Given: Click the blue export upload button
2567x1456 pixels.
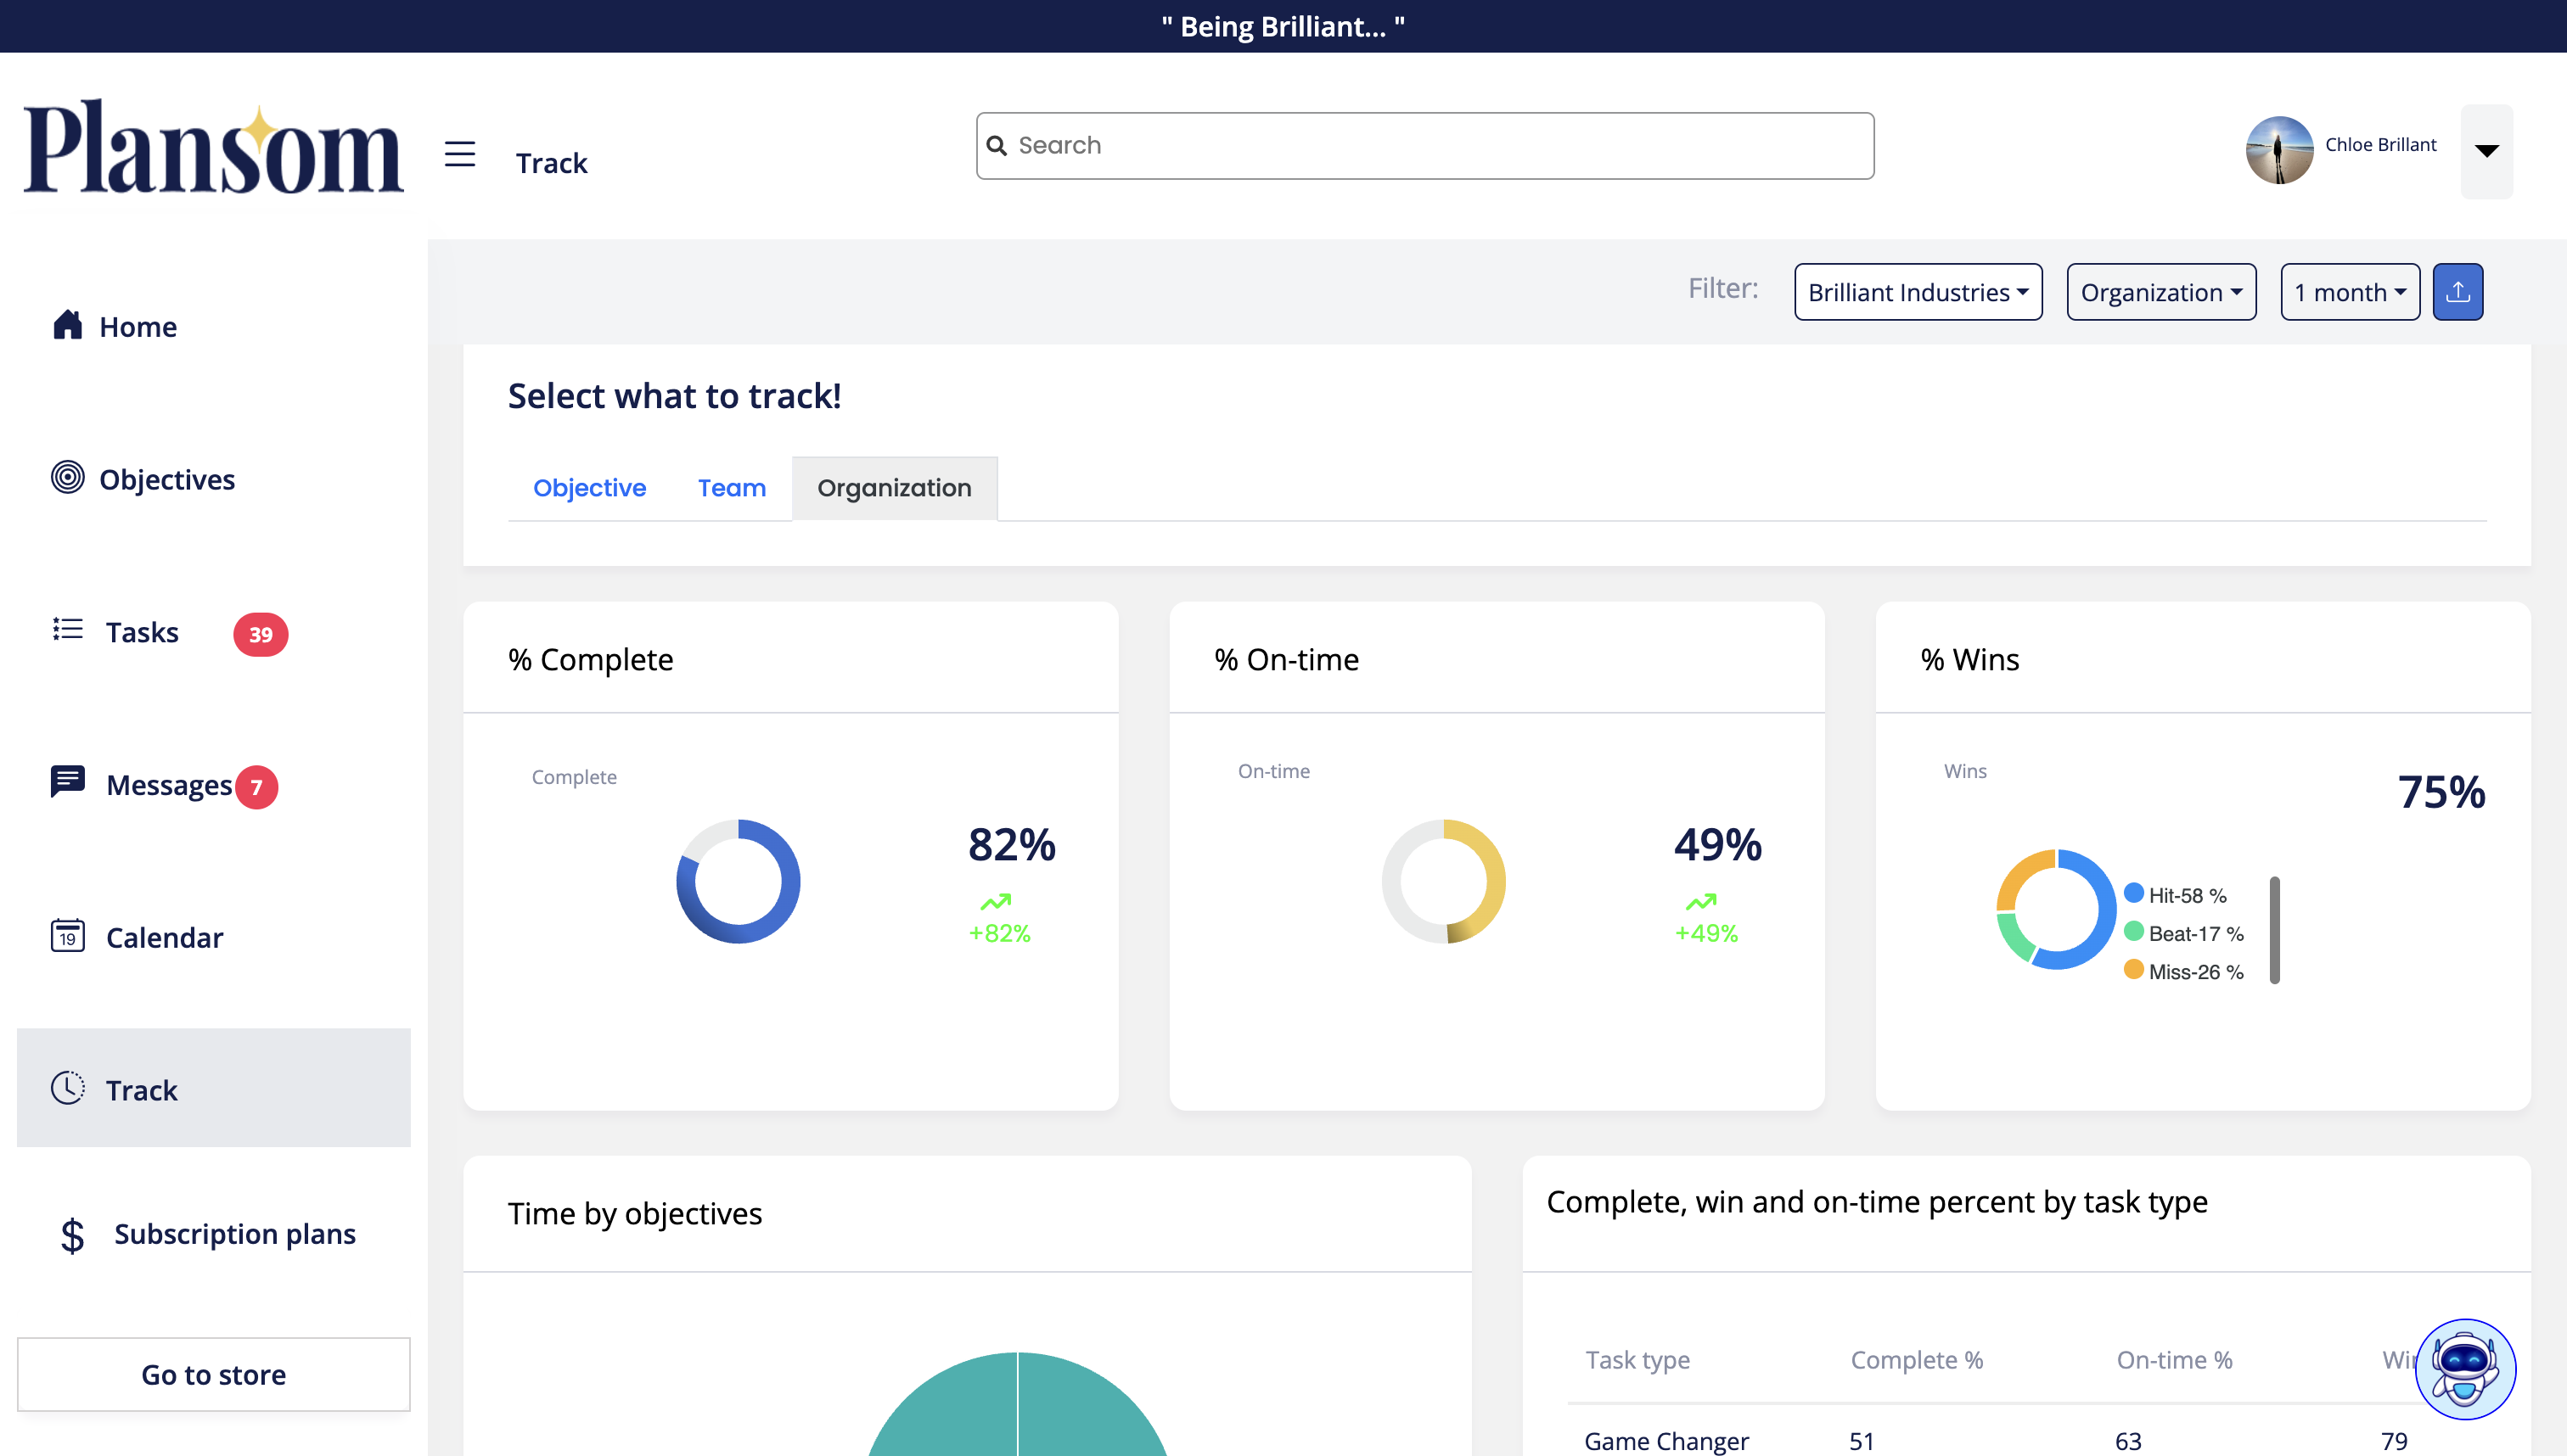Looking at the screenshot, I should [x=2457, y=292].
